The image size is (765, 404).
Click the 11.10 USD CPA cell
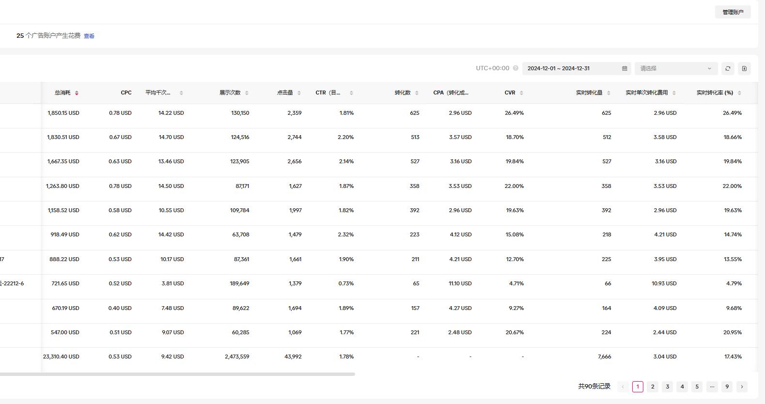point(460,283)
